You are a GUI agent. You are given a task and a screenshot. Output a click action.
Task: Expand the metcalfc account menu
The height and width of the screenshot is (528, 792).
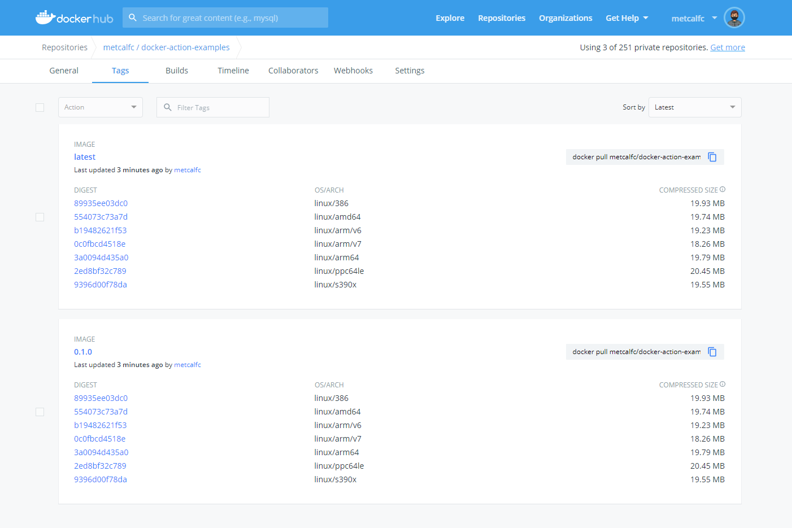tap(694, 18)
